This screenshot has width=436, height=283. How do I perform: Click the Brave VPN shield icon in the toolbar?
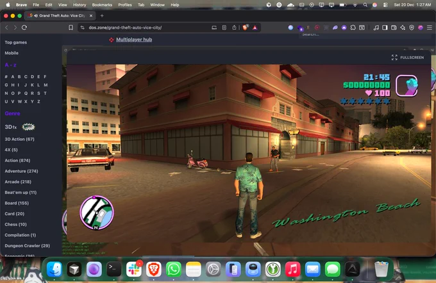click(x=412, y=28)
